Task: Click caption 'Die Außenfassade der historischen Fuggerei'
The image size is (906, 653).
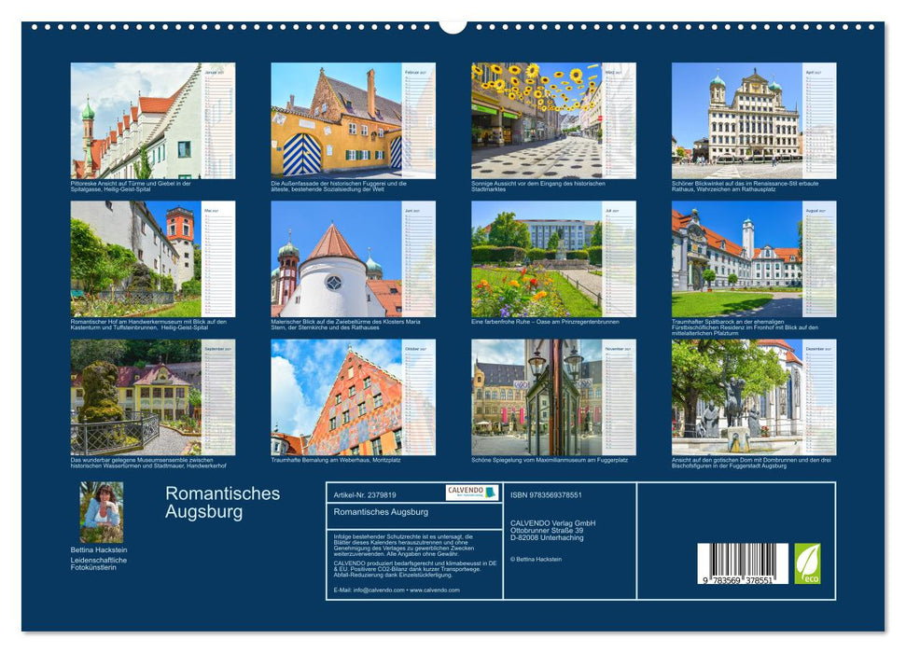Action: click(340, 186)
